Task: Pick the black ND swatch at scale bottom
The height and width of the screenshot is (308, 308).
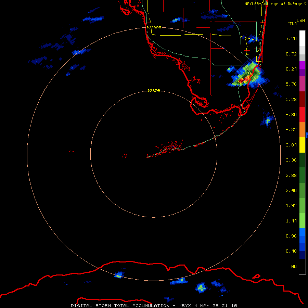Action: pos(302,266)
